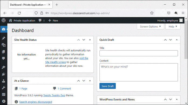Click the Save Draft button
The width and height of the screenshot is (188, 105).
pyautogui.click(x=108, y=86)
